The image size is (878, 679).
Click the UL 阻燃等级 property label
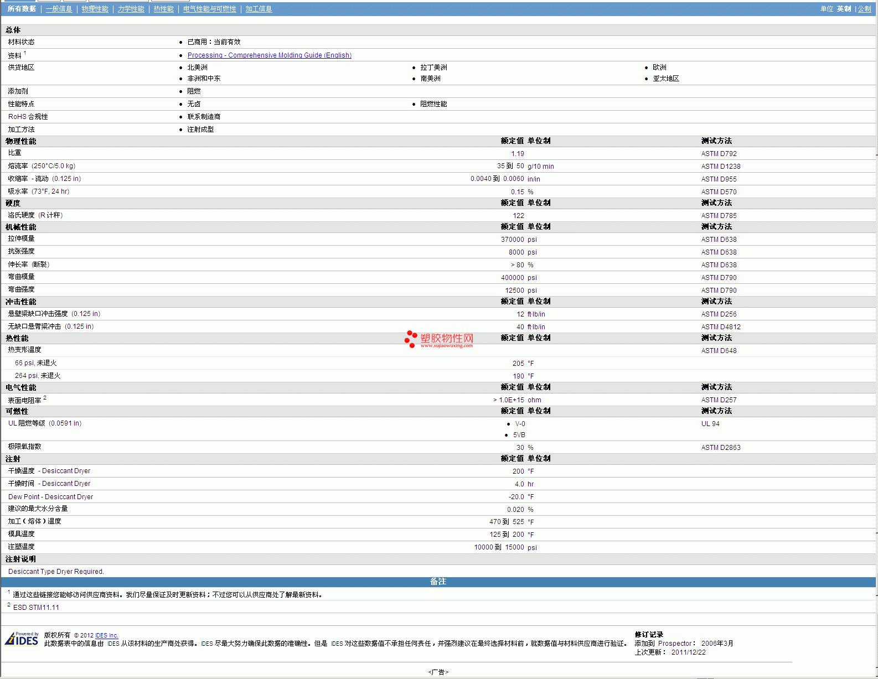[x=27, y=423]
